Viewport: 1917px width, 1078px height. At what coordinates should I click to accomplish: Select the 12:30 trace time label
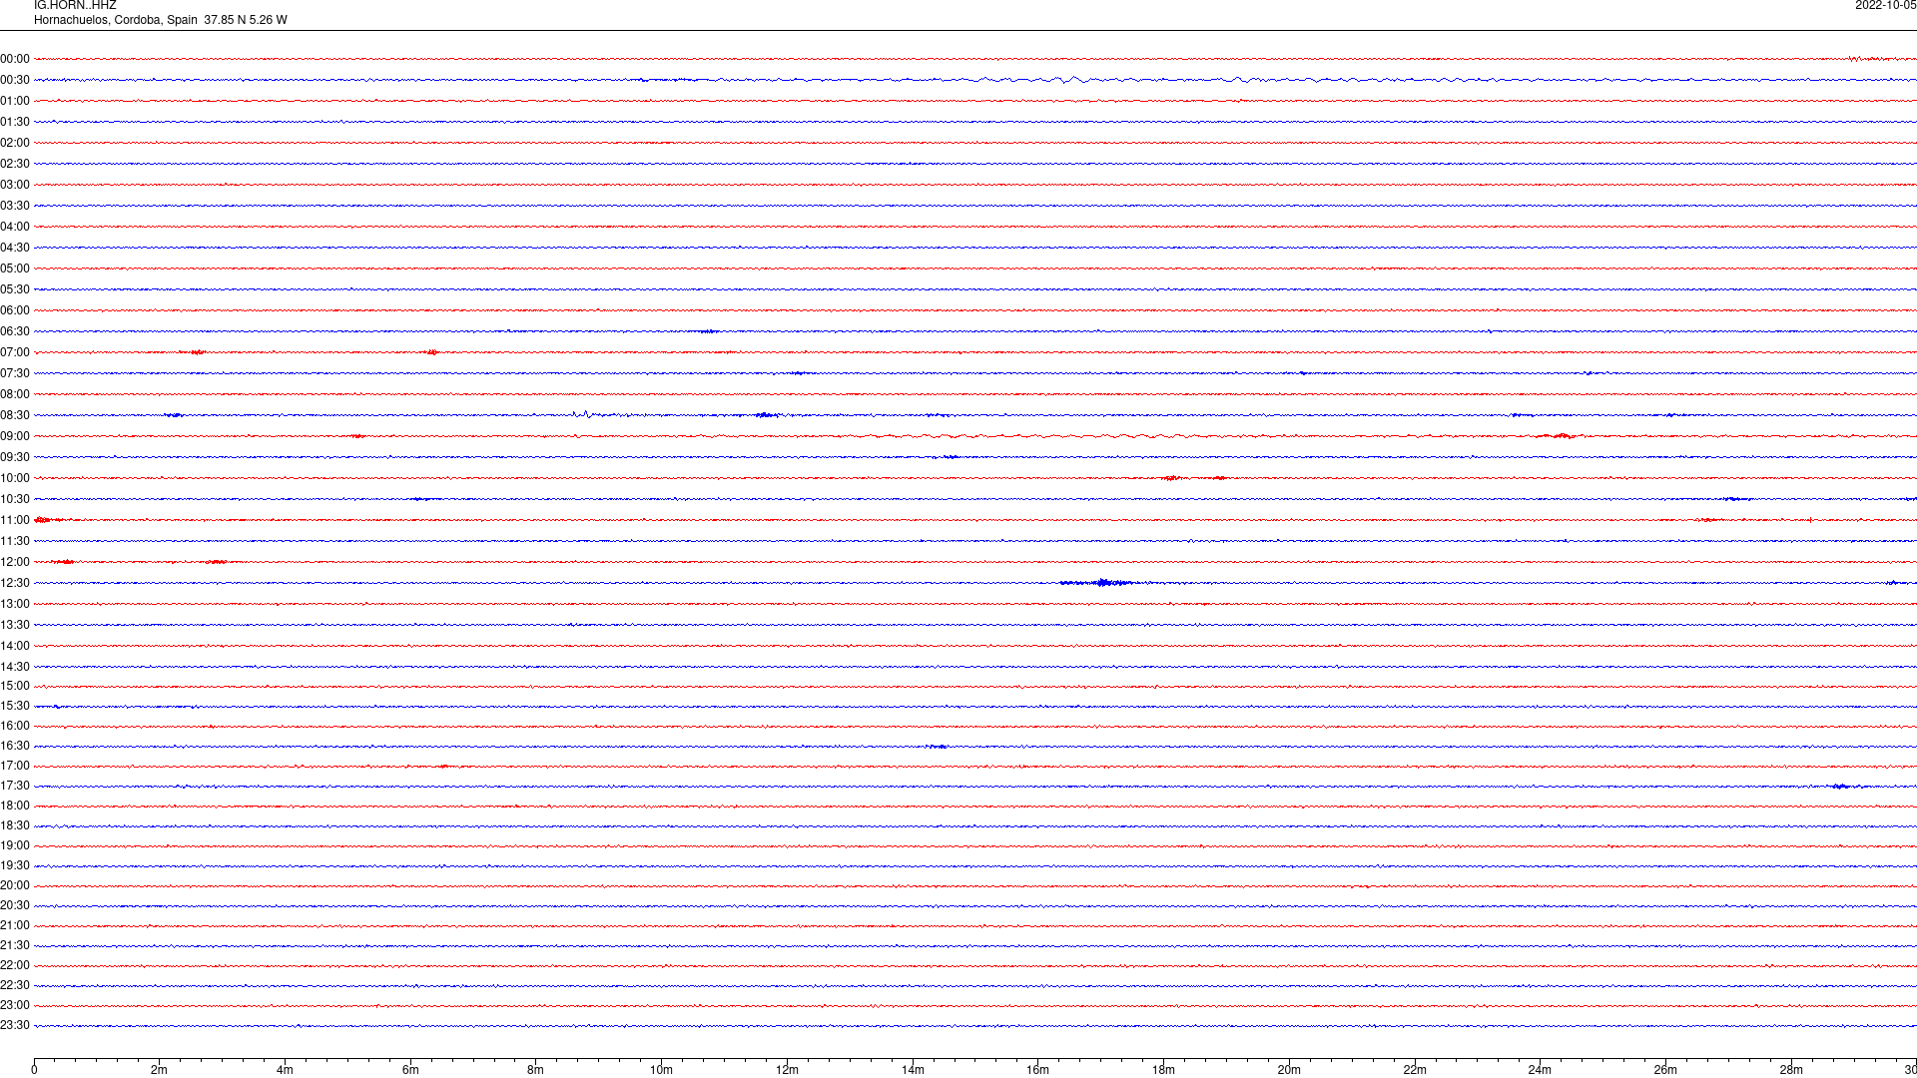15,583
